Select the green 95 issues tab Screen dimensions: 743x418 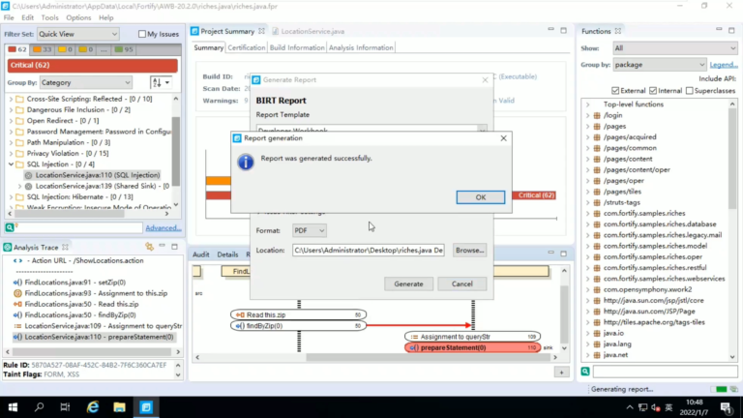(x=124, y=49)
